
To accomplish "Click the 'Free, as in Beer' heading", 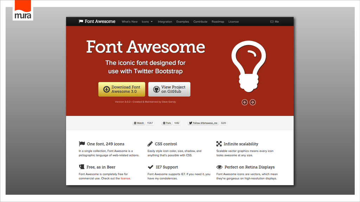I will [x=101, y=167].
